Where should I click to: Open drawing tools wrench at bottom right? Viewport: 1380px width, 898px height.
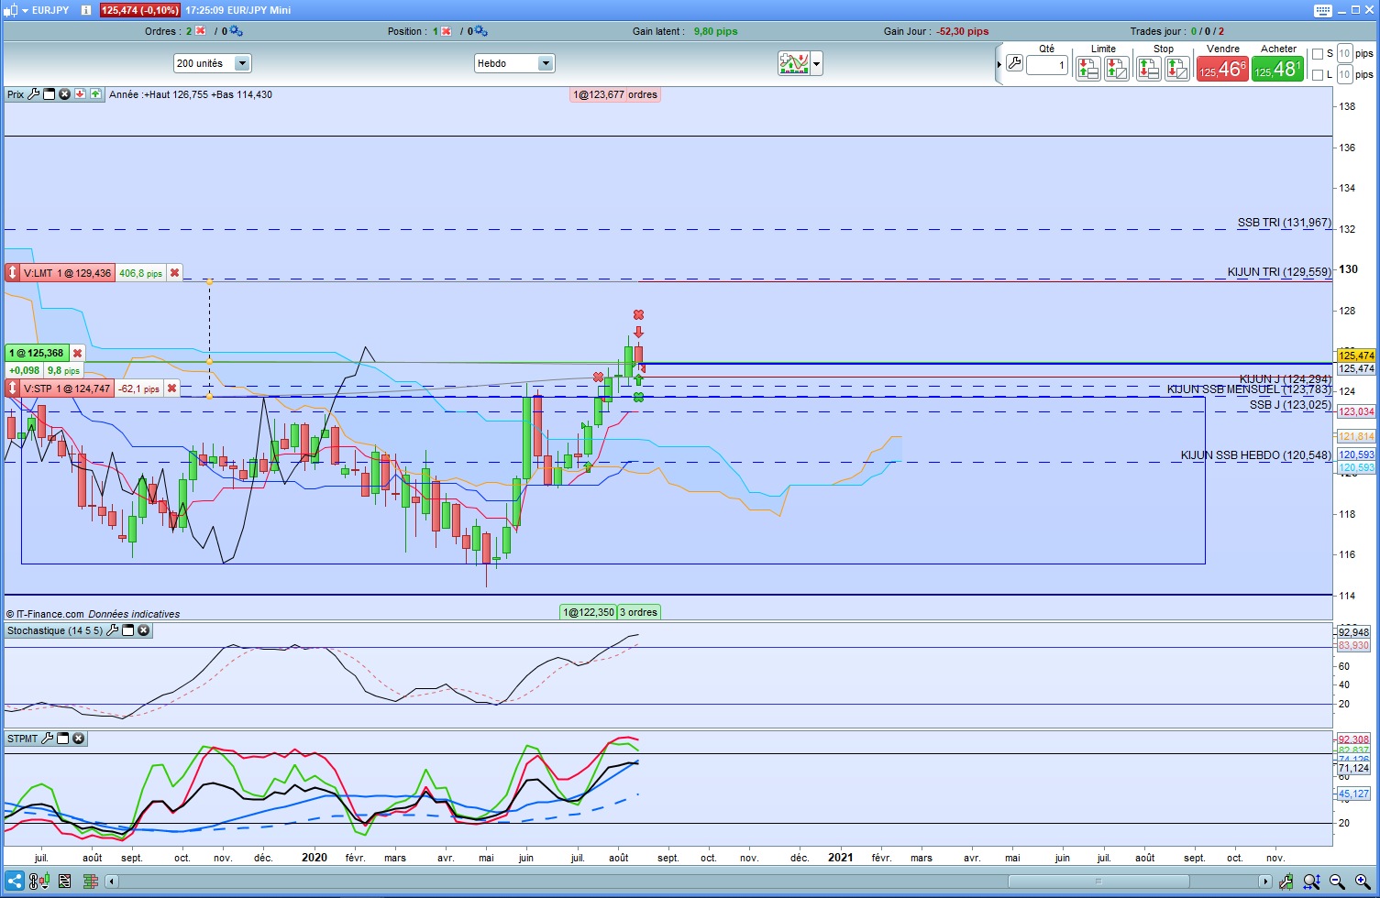(1287, 882)
